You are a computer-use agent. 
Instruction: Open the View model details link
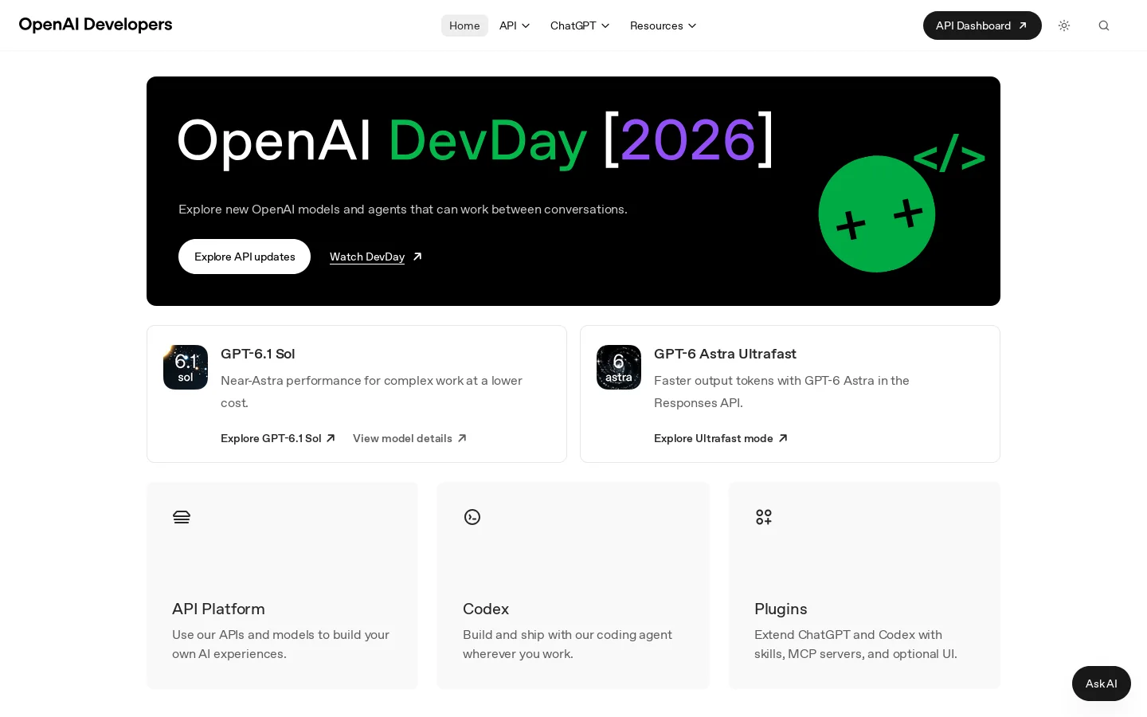[x=410, y=438]
